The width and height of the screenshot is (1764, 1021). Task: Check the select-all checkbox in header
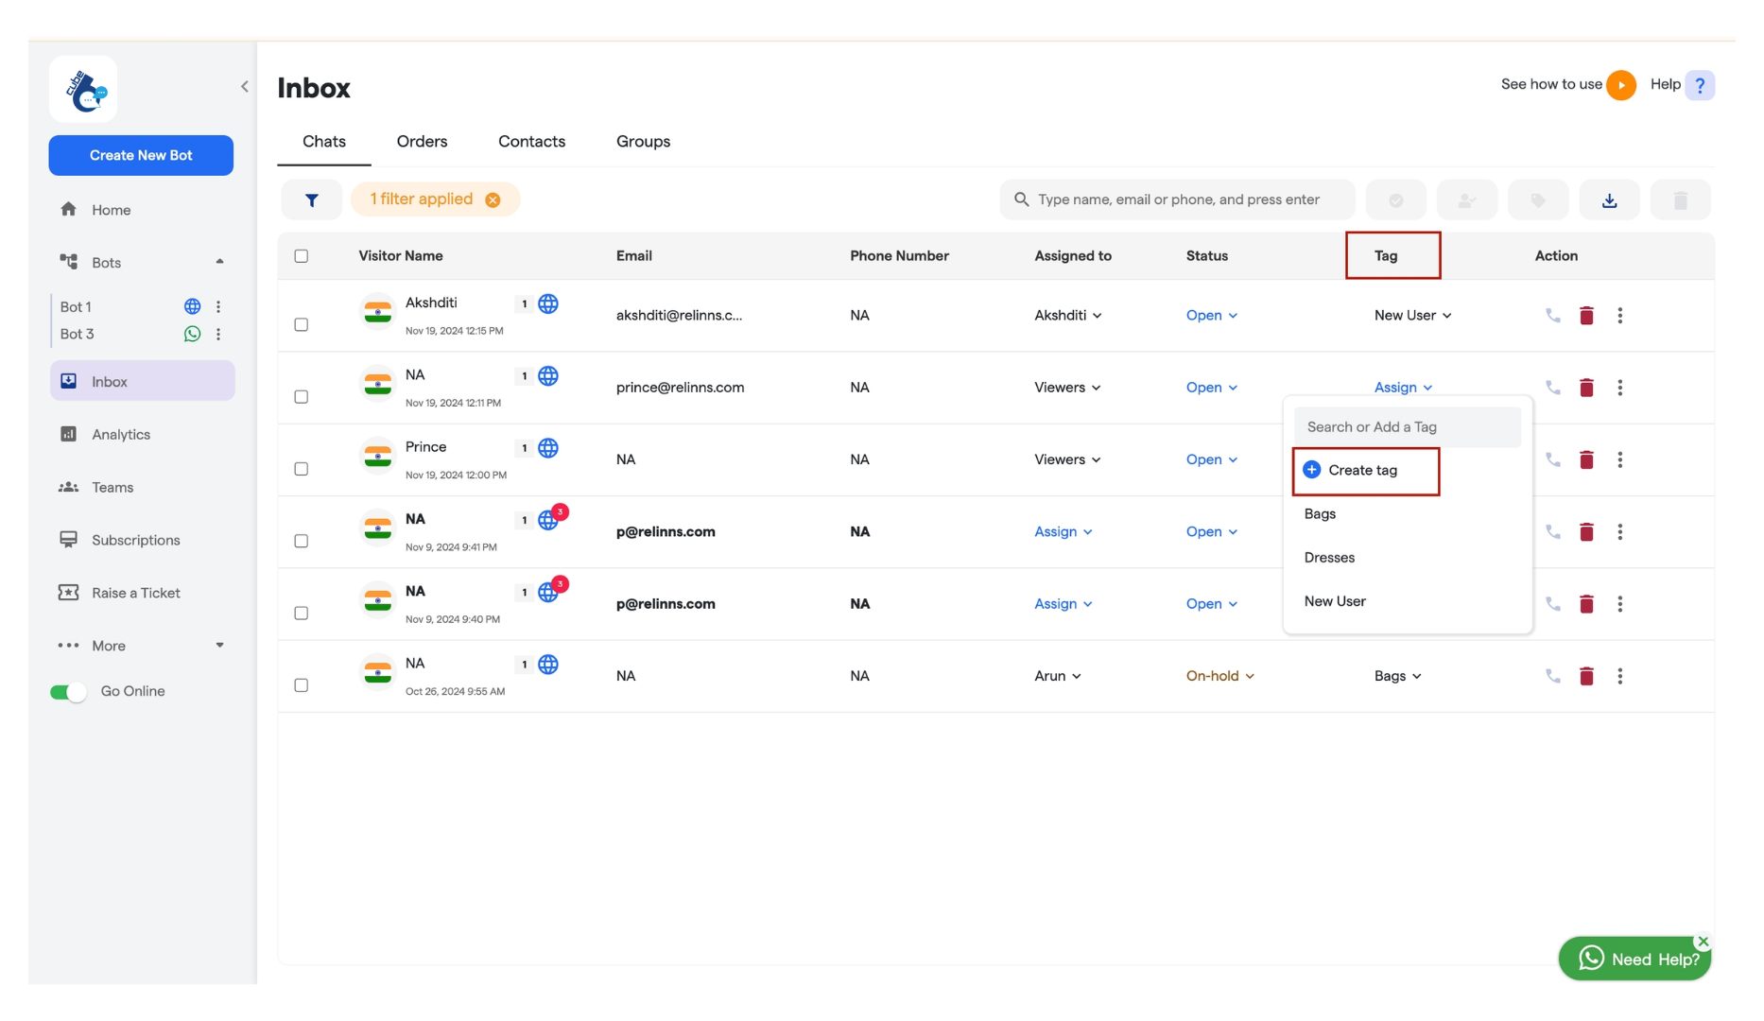302,256
